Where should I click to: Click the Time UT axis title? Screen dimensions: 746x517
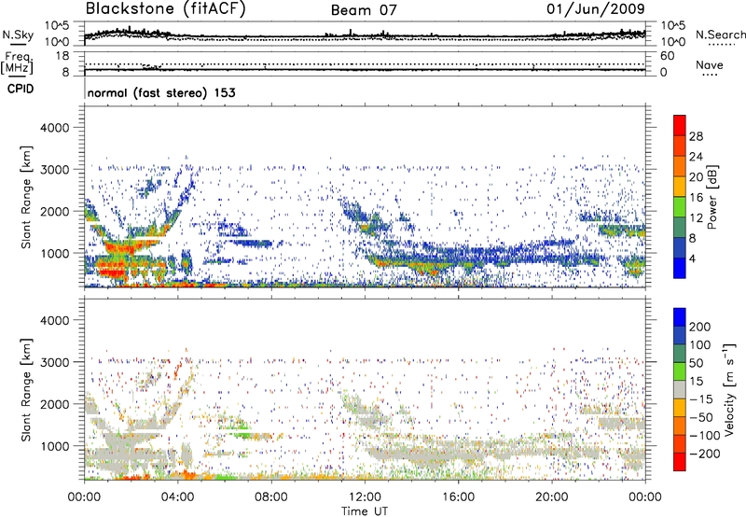365,511
